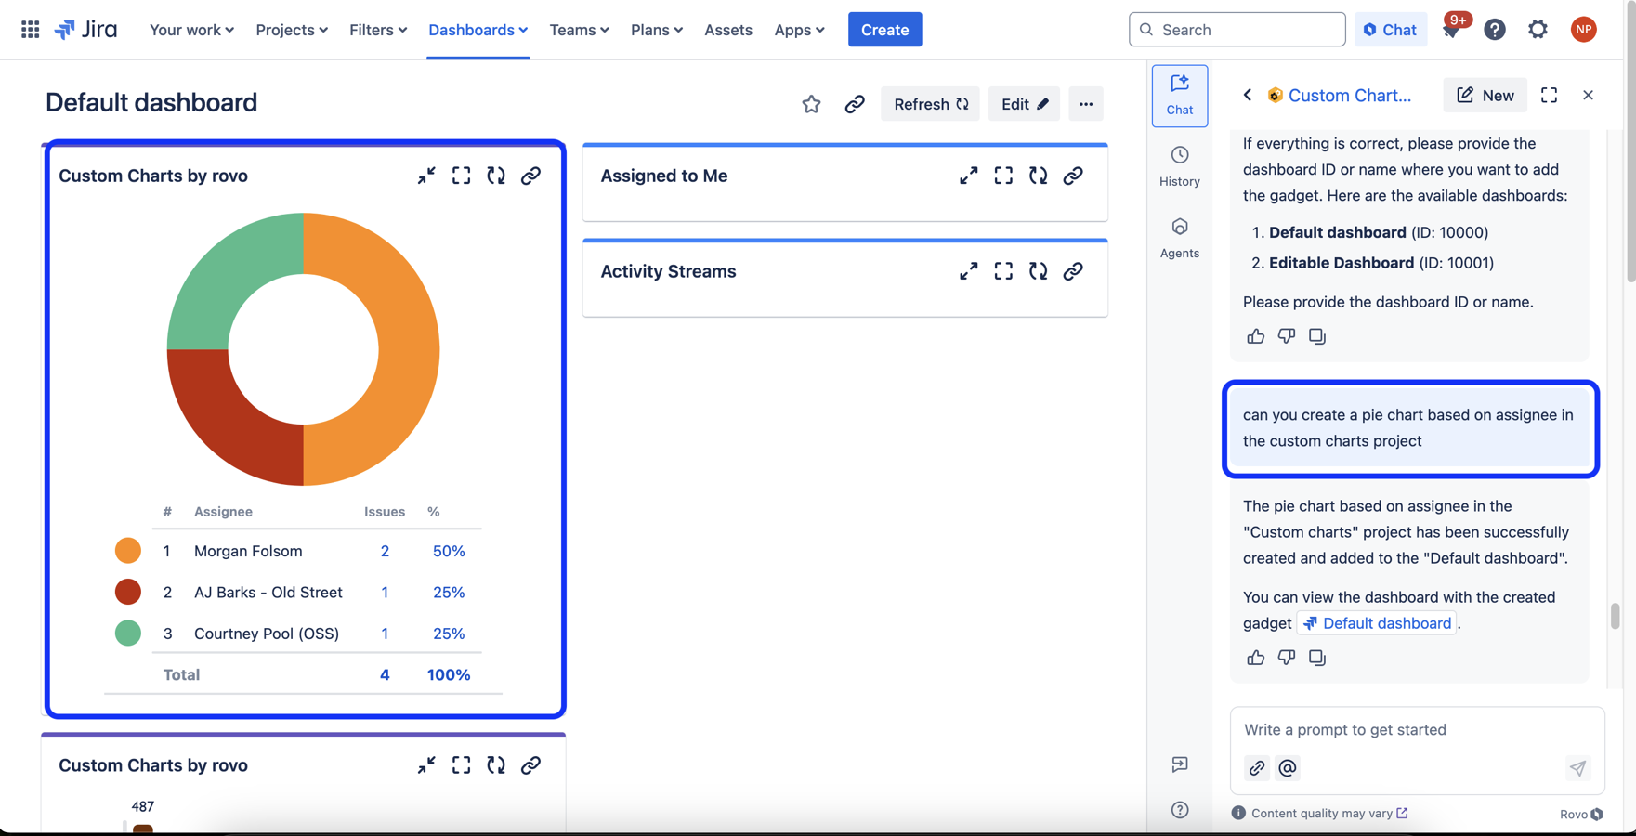The image size is (1636, 836).
Task: Like the pie chart created response
Action: pyautogui.click(x=1255, y=658)
